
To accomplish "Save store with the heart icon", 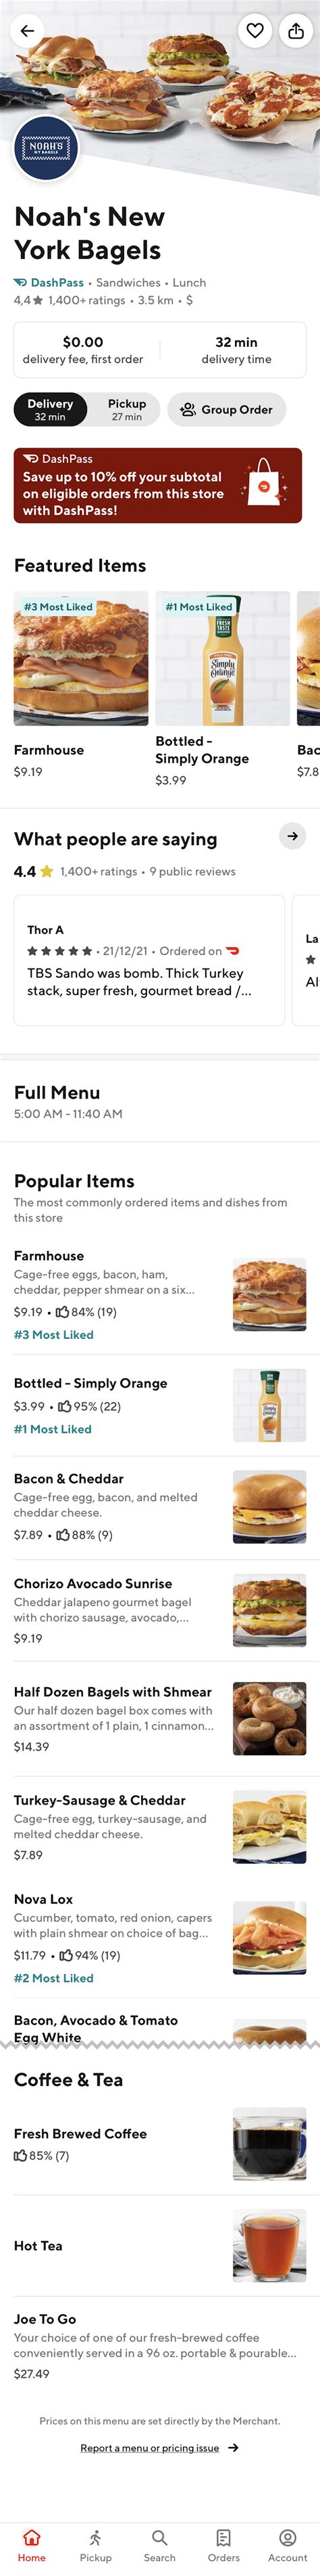I will tap(255, 31).
